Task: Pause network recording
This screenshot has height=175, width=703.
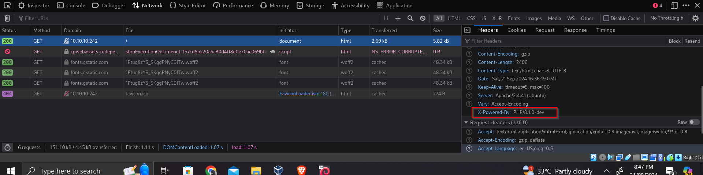Action: [386, 18]
